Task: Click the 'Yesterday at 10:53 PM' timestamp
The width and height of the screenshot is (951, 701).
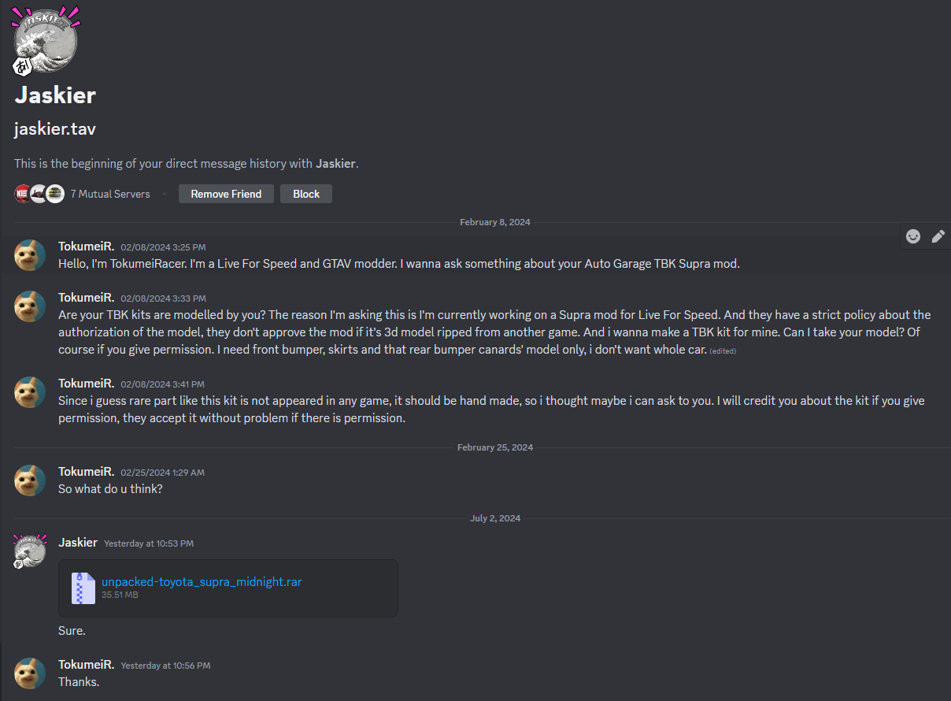Action: pos(149,543)
